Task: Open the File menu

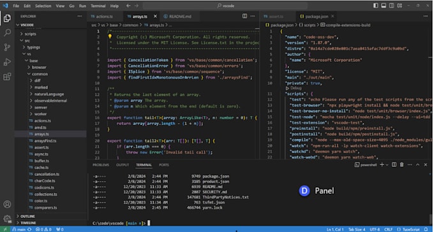Action: click(x=16, y=6)
